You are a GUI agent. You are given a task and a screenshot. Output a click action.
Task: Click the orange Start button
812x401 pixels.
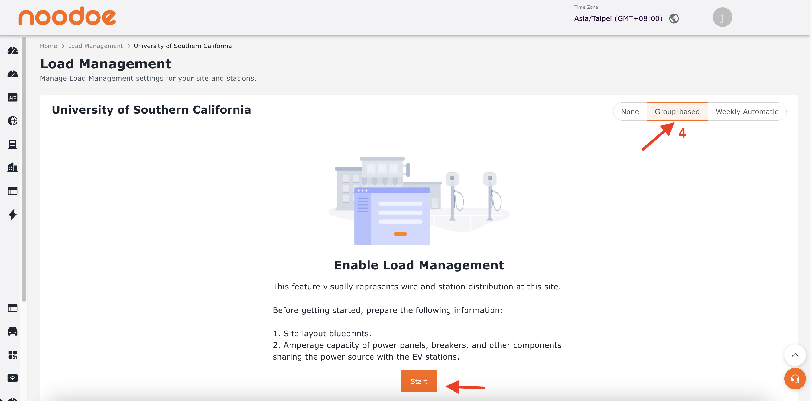[x=419, y=381]
